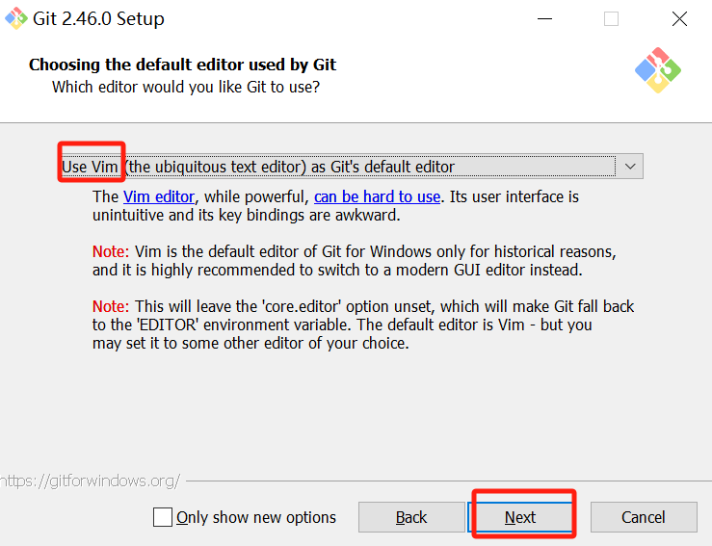Screen dimensions: 712x546
Task: Click the Git icon in the title bar
Action: pos(15,18)
